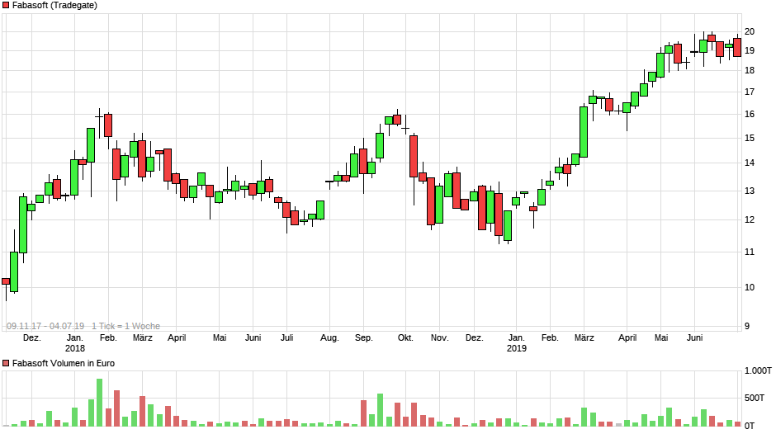Viewport: 776px width, 434px height.
Task: Click the tall green March 2019 candlestick
Action: pyautogui.click(x=584, y=132)
